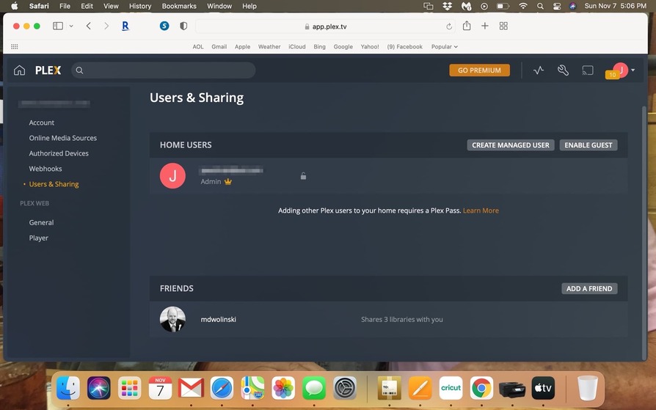Open (9) Facebook bookmark
The width and height of the screenshot is (656, 410).
click(x=404, y=47)
